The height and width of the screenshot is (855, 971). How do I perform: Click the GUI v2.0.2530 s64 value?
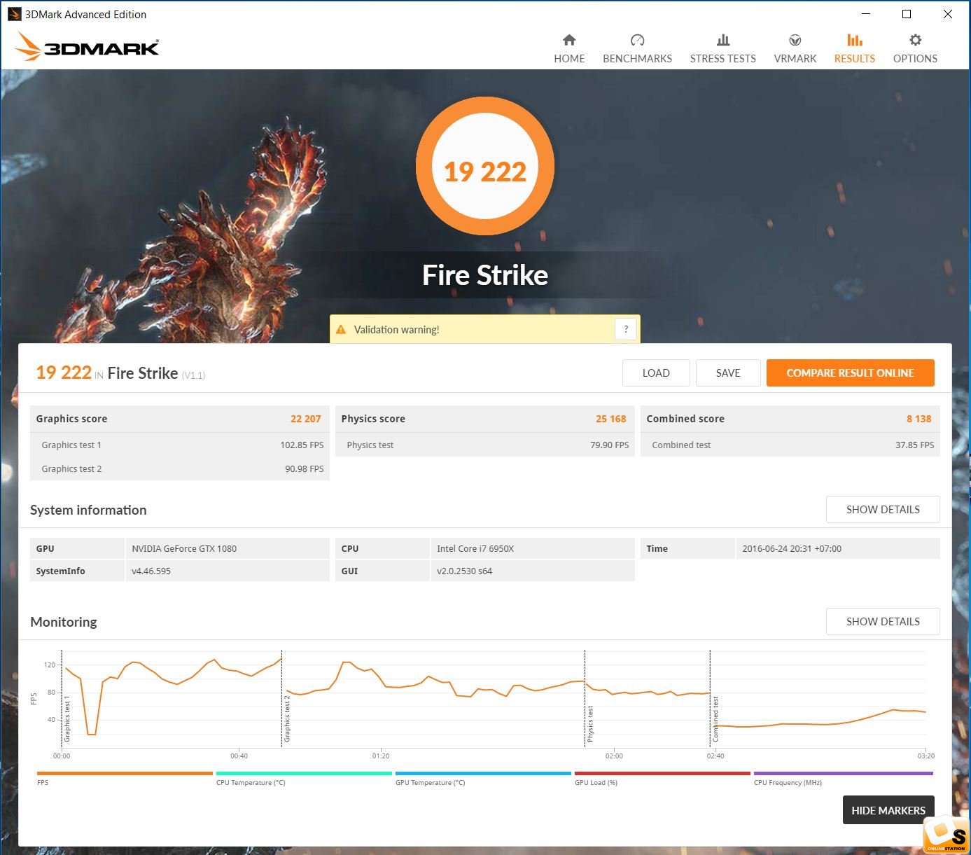(464, 571)
